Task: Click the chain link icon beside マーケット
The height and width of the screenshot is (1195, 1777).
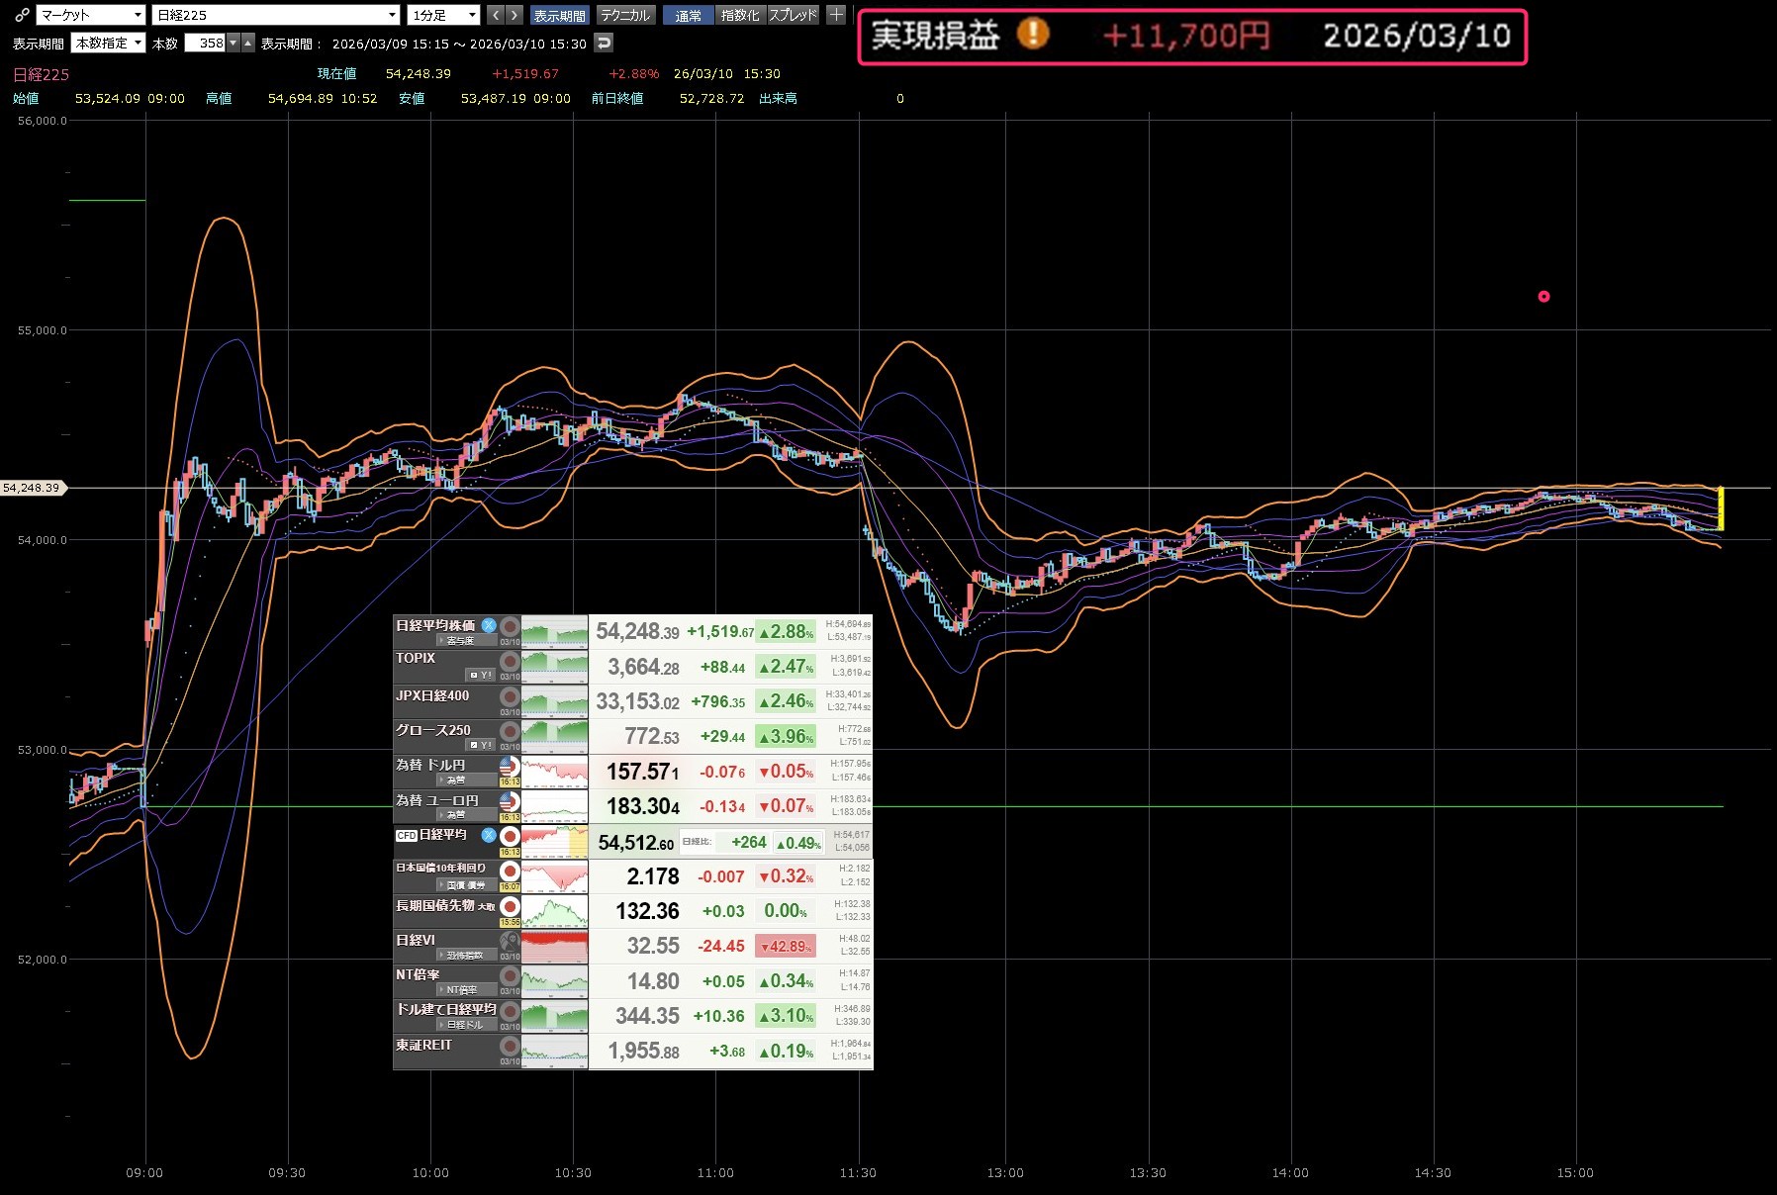Action: pos(22,15)
